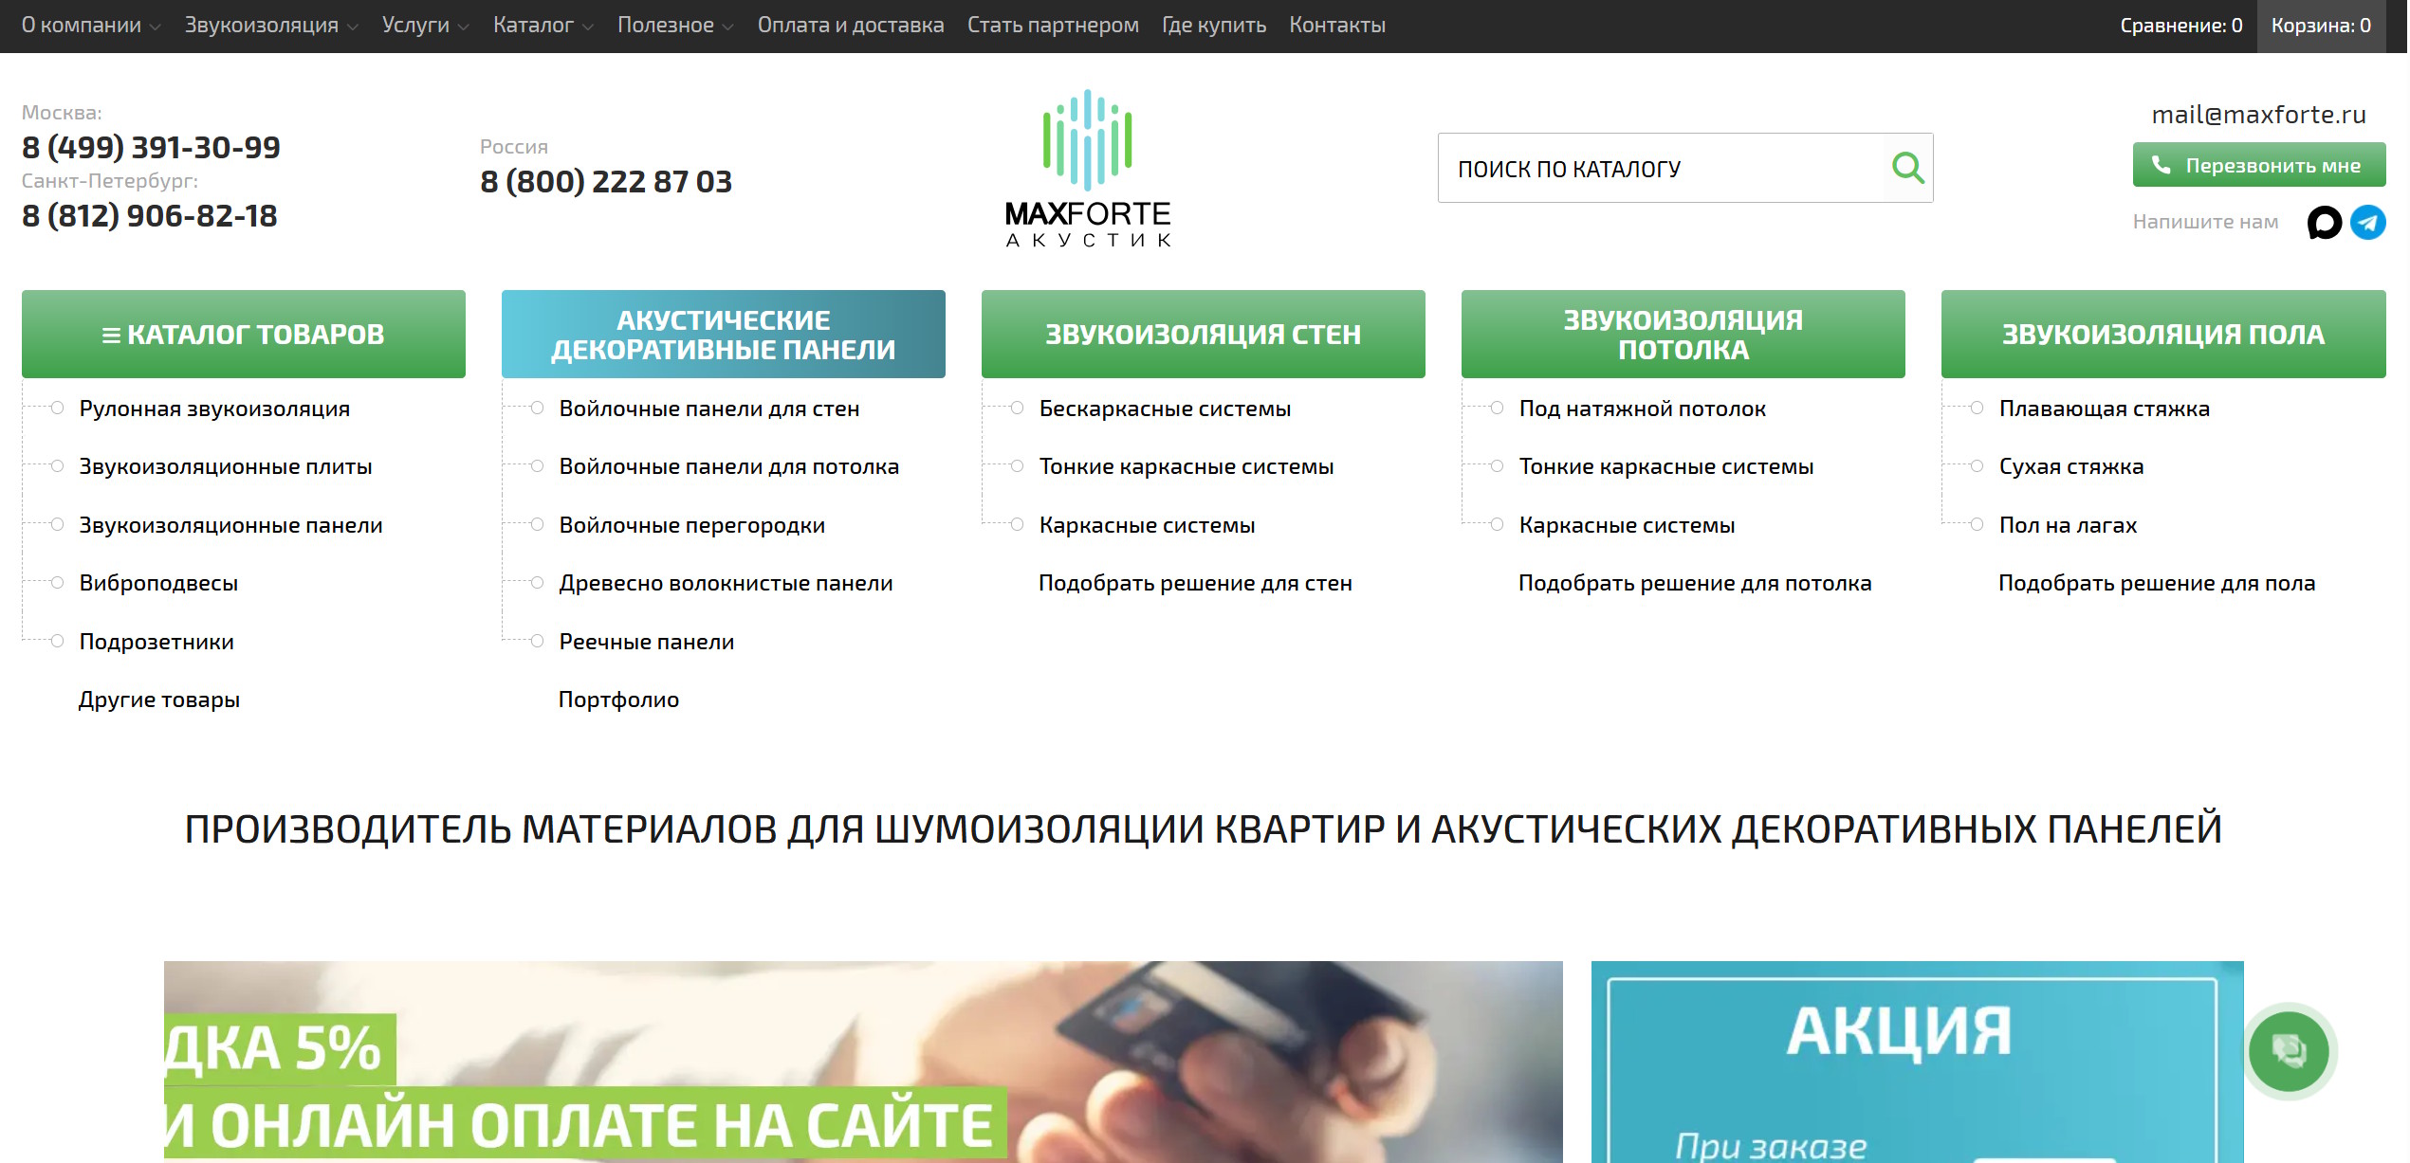The height and width of the screenshot is (1163, 2410).
Task: Open Стать партнером page
Action: tap(1053, 26)
